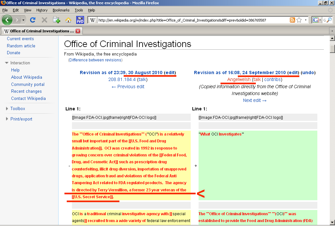The width and height of the screenshot is (335, 226).
Task: Click the vertical scrollbar thumb
Action: coord(332,49)
